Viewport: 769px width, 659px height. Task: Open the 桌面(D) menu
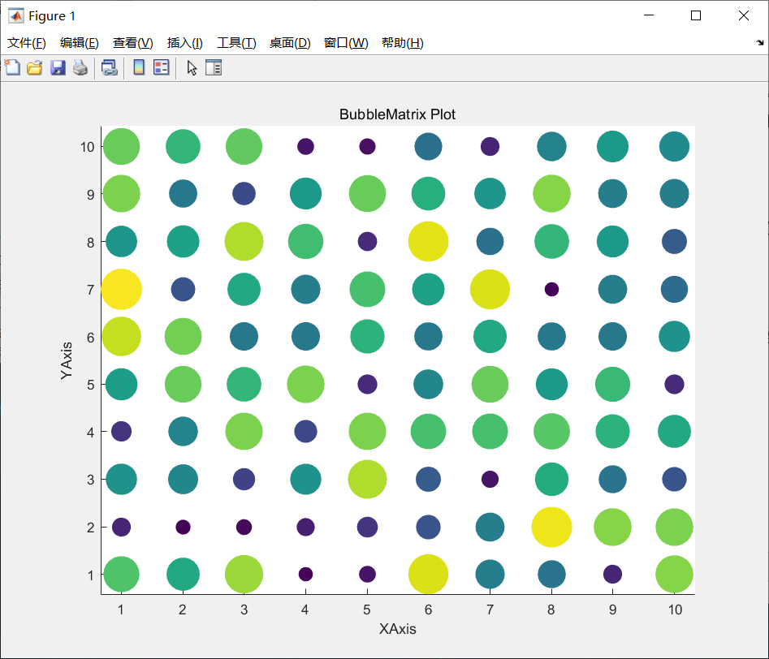click(x=290, y=43)
